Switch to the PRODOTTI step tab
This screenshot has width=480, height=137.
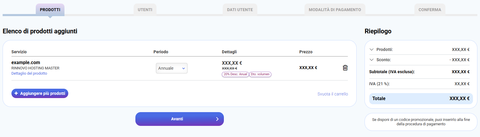[50, 10]
